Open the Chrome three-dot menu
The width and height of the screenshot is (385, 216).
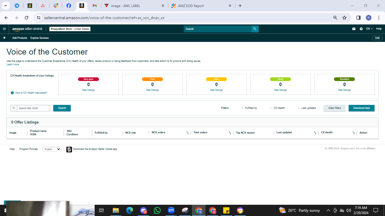(379, 18)
